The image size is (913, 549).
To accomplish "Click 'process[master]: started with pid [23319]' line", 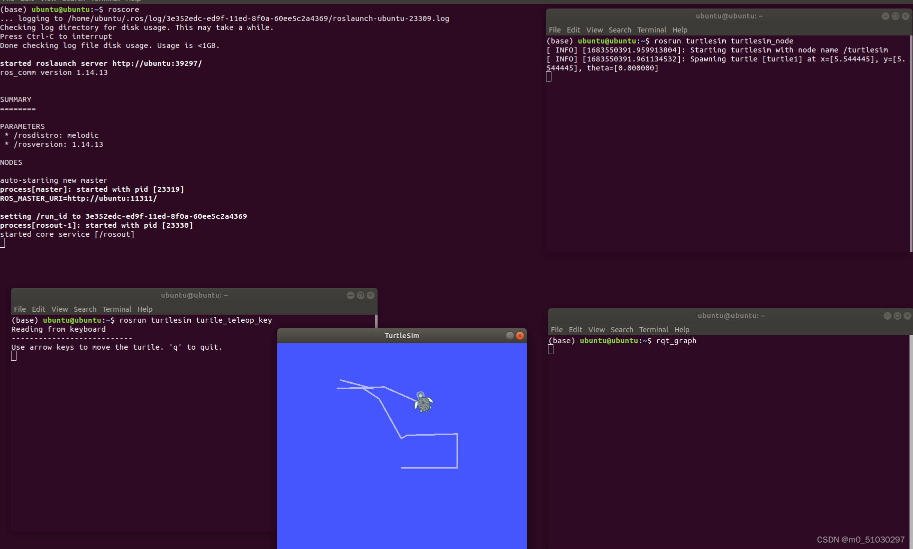I will click(x=92, y=189).
